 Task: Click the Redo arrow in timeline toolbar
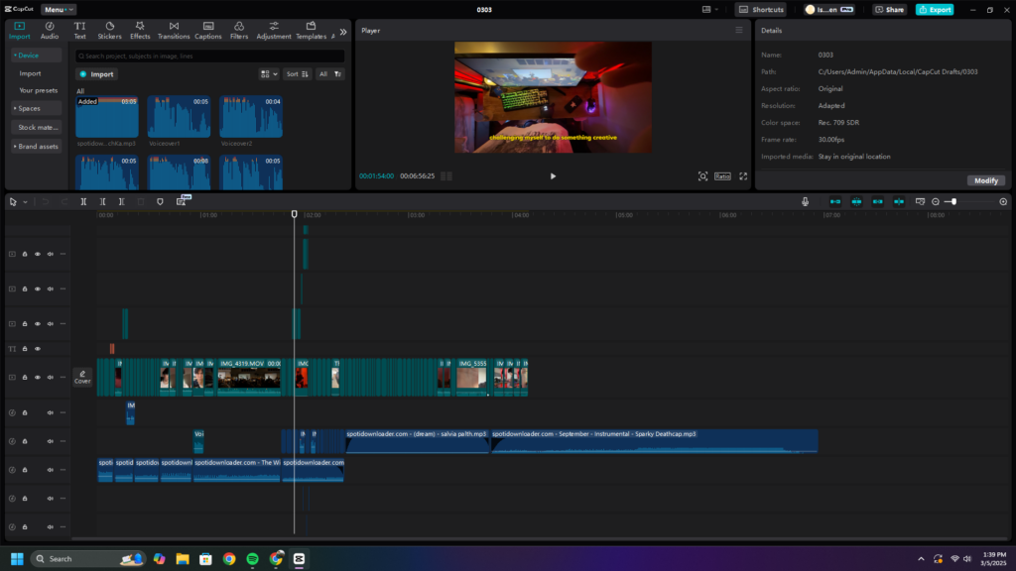(x=64, y=202)
